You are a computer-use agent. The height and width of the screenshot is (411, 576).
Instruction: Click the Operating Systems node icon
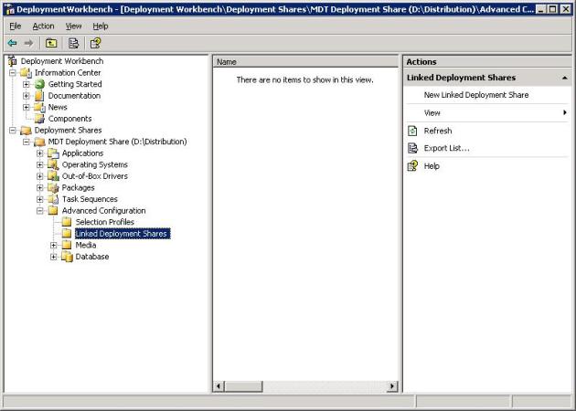click(x=53, y=164)
